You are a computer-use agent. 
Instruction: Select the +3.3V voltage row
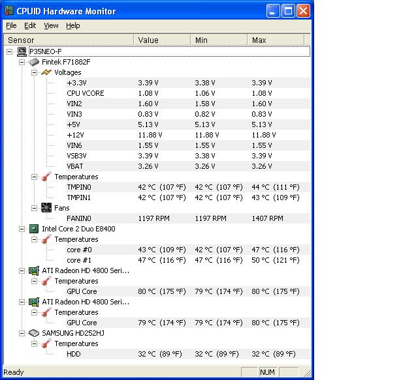188,83
